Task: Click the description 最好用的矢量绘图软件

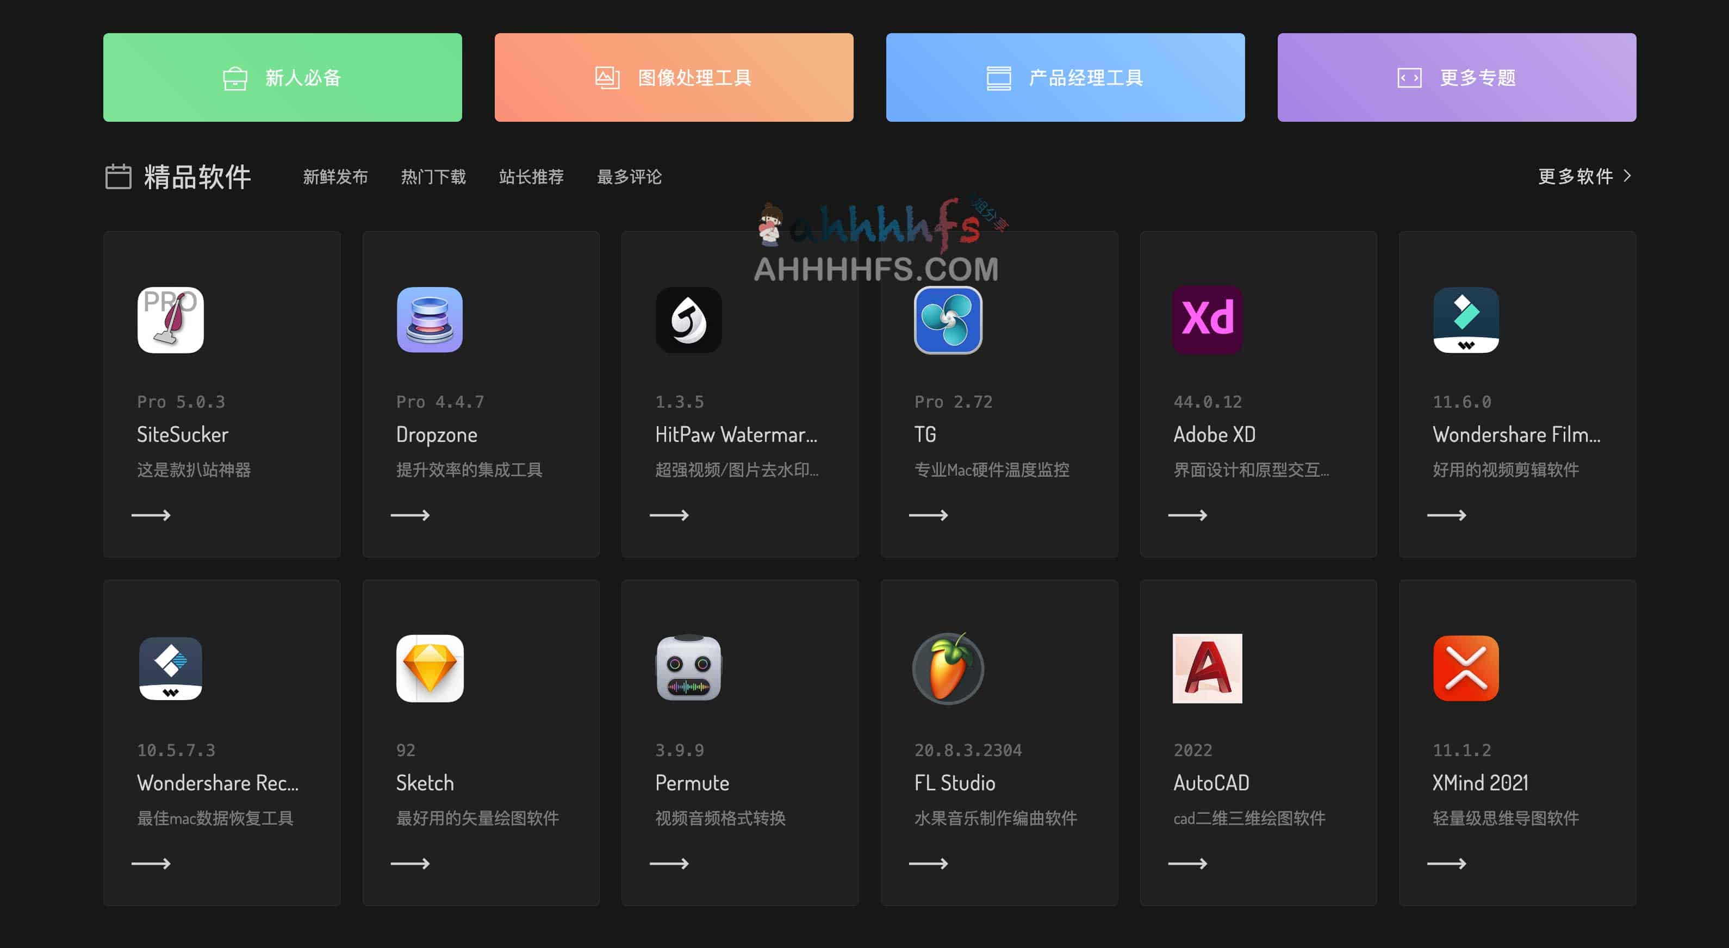Action: 477,818
